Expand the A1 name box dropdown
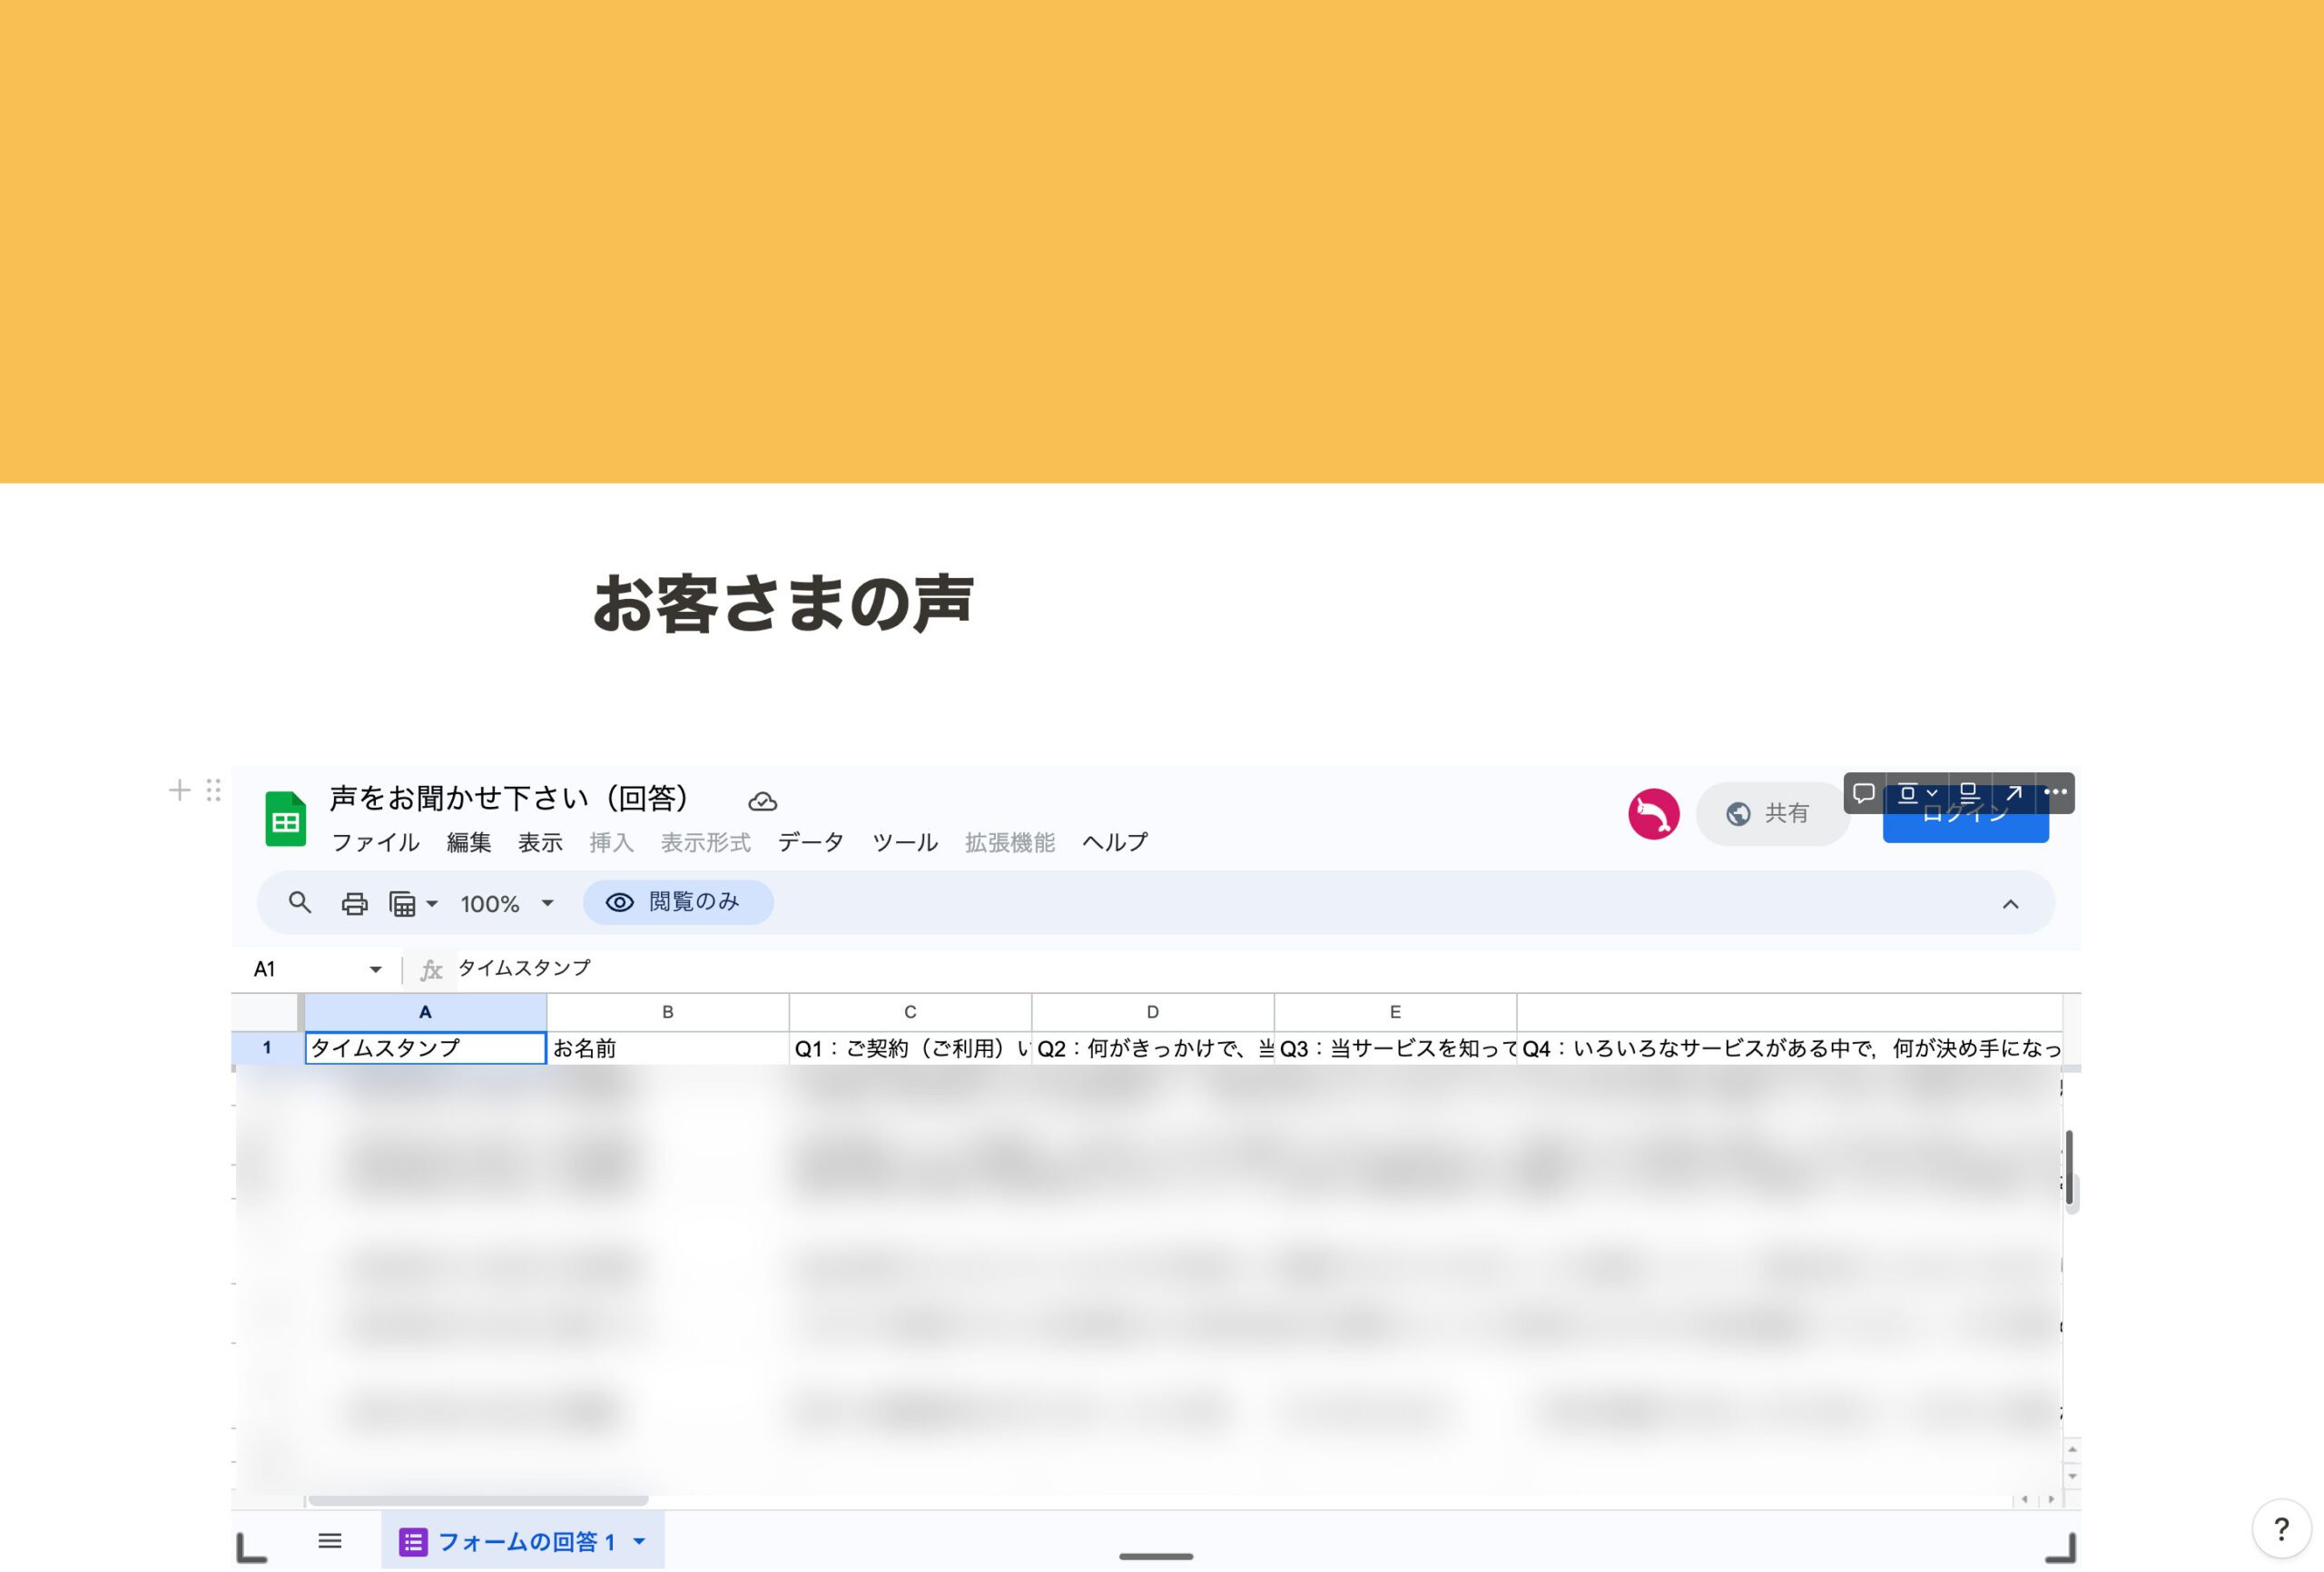The image size is (2324, 1572). tap(375, 969)
